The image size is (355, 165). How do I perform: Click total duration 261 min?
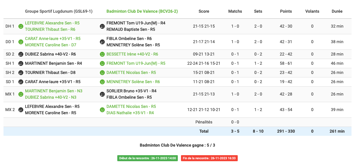pos(337,131)
